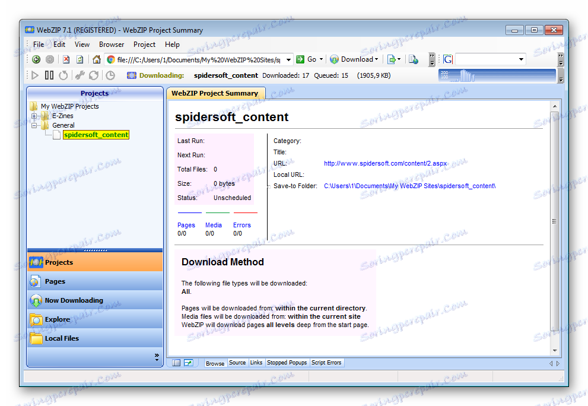Image resolution: width=588 pixels, height=406 pixels.
Task: Select the E-Zines folder in tree
Action: [63, 116]
